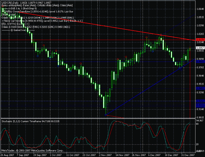Select the 14 Nov 2007 date label
Viewport: 205px width, 157px height.
(x=122, y=155)
